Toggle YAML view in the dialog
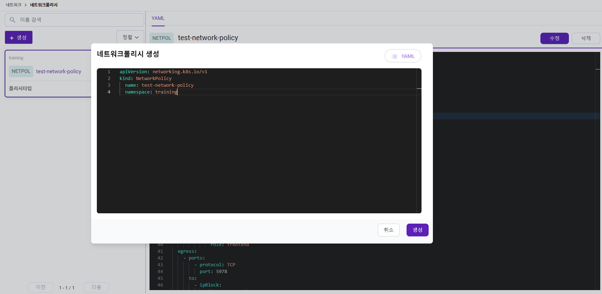 [403, 56]
